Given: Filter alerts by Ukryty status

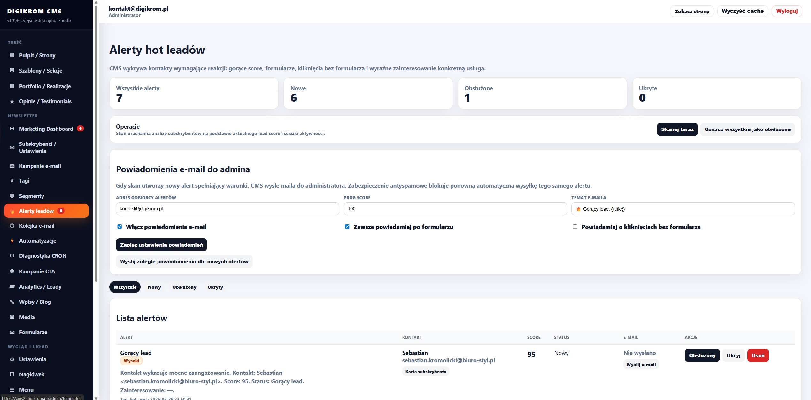Looking at the screenshot, I should (x=215, y=287).
